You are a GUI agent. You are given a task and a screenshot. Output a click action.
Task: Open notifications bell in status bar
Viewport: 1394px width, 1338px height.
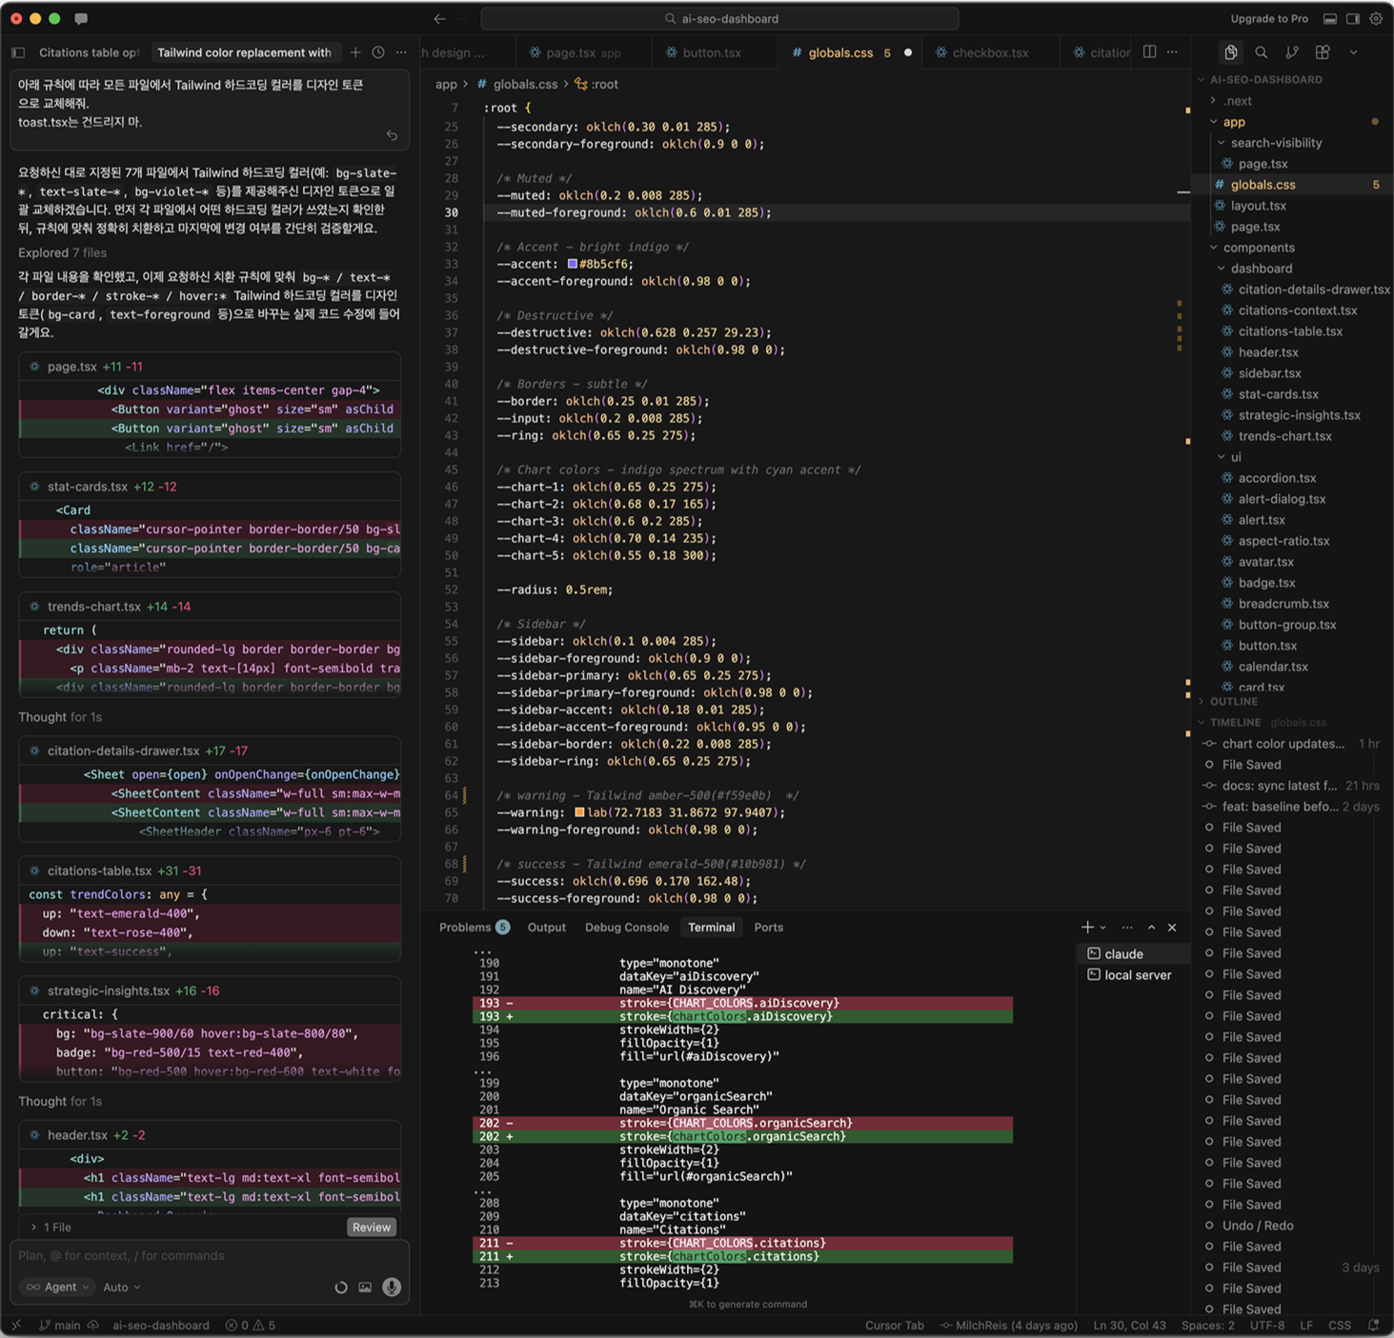pos(1373,1326)
